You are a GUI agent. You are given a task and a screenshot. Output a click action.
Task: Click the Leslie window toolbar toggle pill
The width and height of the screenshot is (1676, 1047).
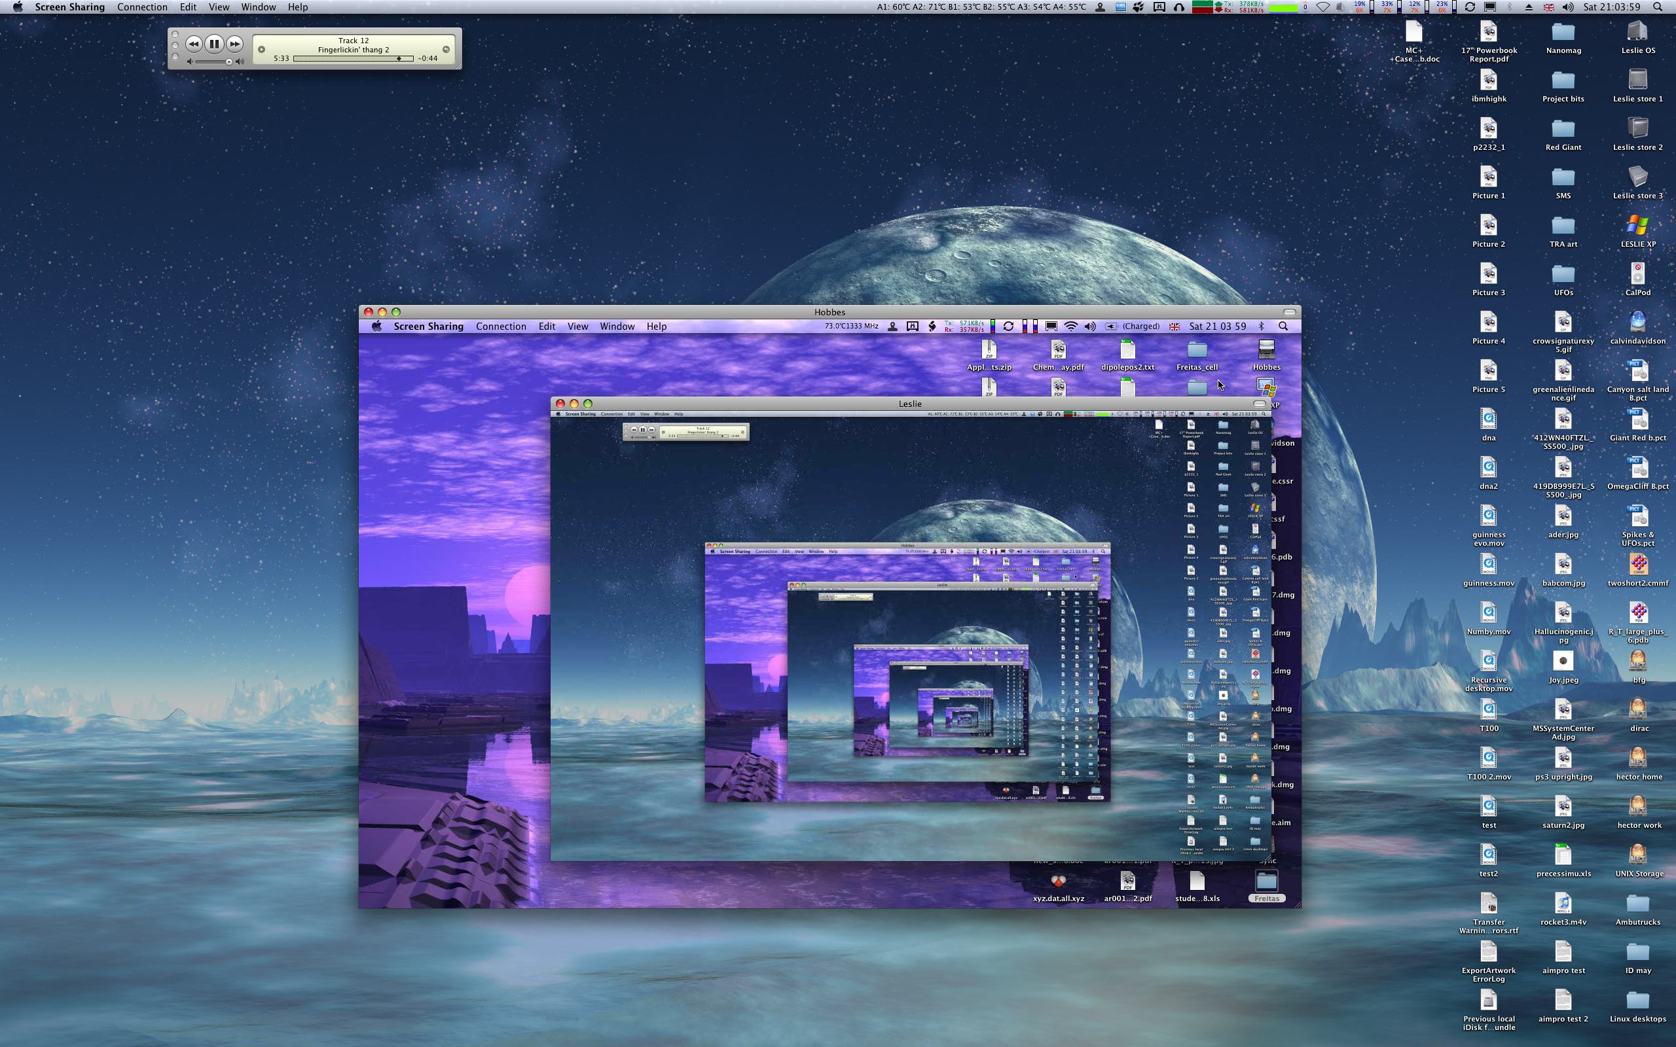point(1259,404)
